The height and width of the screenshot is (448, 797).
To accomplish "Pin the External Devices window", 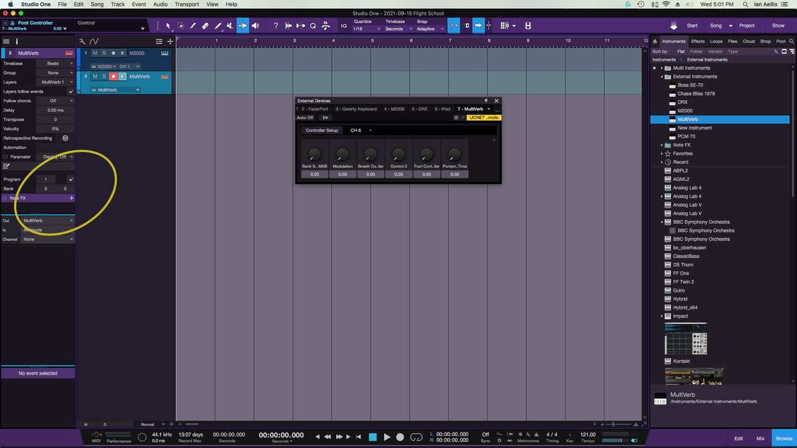I will point(486,100).
